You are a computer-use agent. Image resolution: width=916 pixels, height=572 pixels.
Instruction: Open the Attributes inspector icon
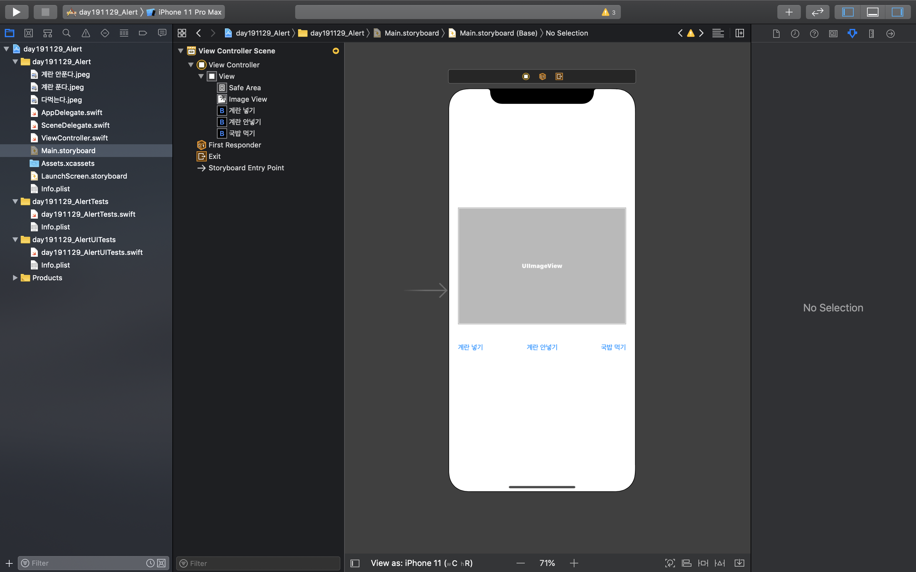click(852, 33)
